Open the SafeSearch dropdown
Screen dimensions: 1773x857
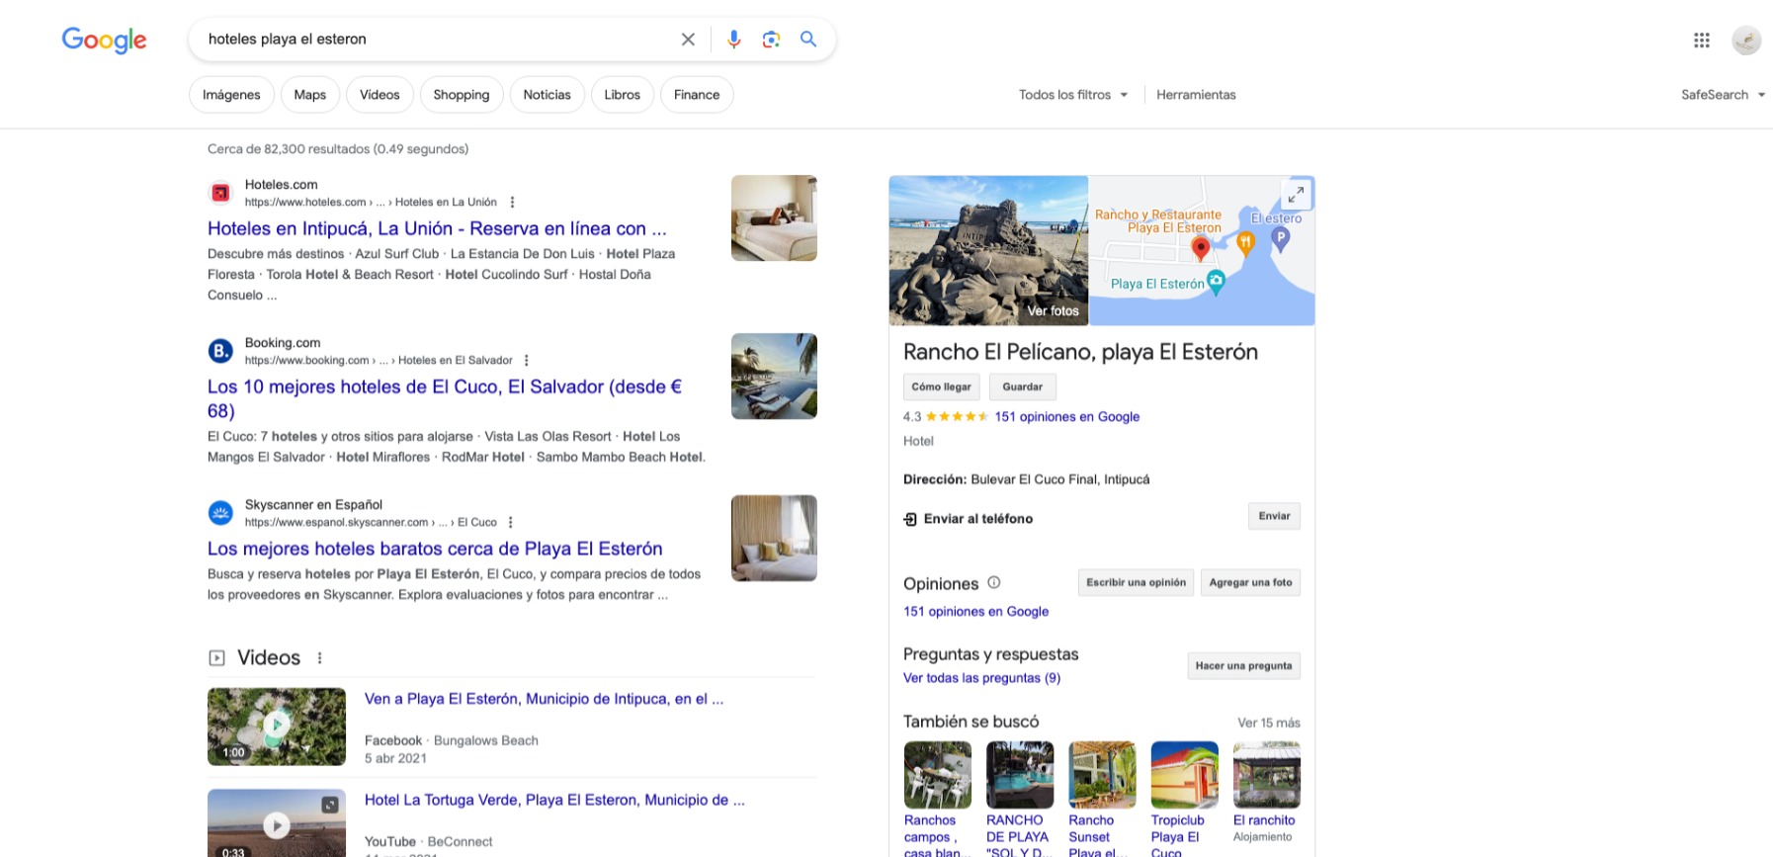click(x=1723, y=95)
